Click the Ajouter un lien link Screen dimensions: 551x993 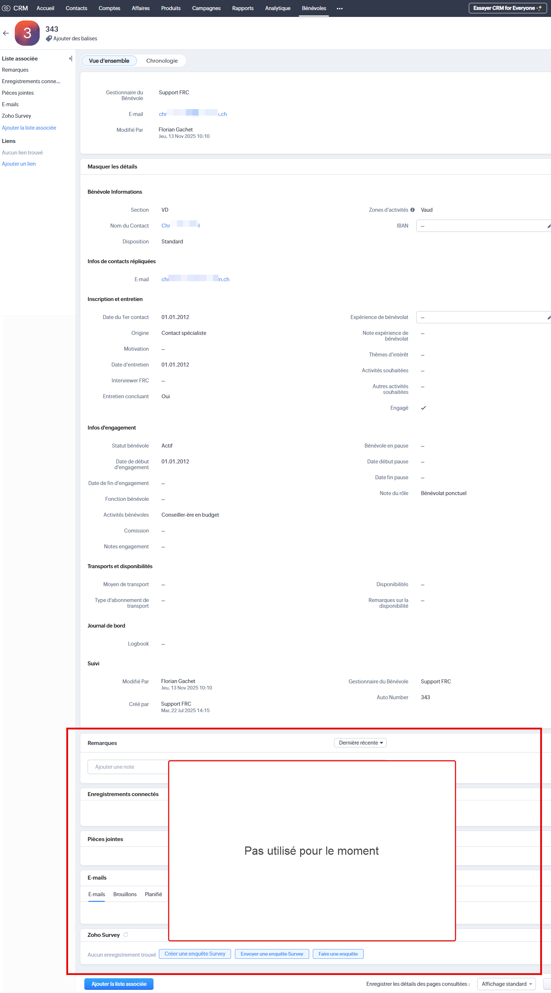pos(18,164)
